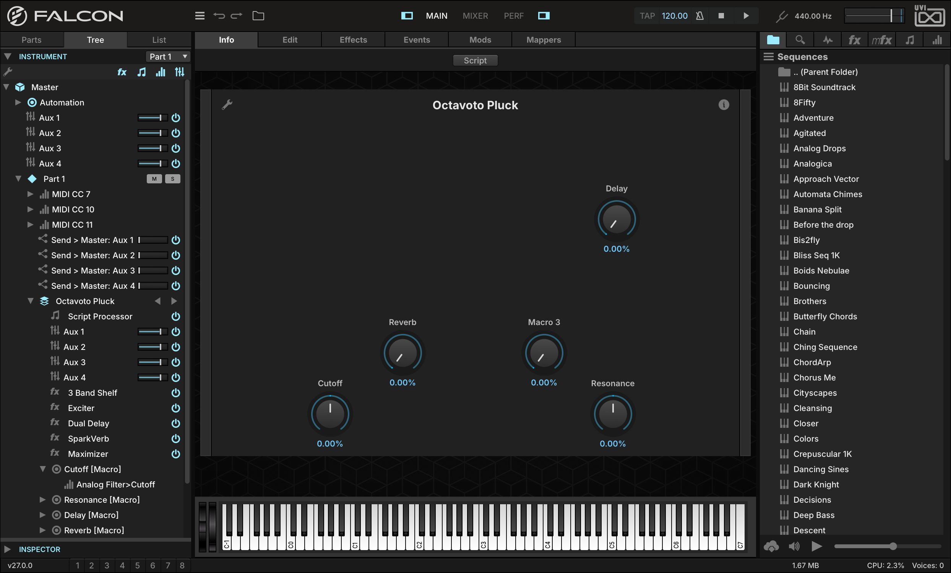Toggle power for 3 Band Shelf
This screenshot has height=573, width=951.
pos(175,393)
